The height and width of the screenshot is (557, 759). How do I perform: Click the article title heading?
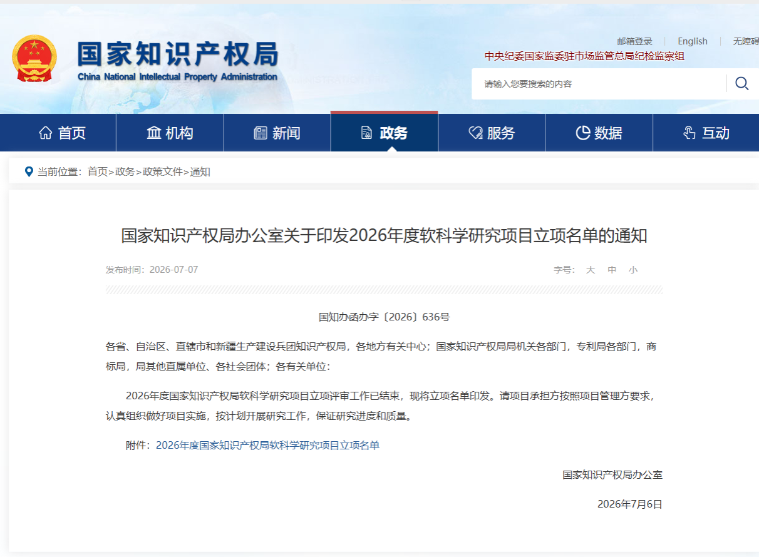click(384, 235)
